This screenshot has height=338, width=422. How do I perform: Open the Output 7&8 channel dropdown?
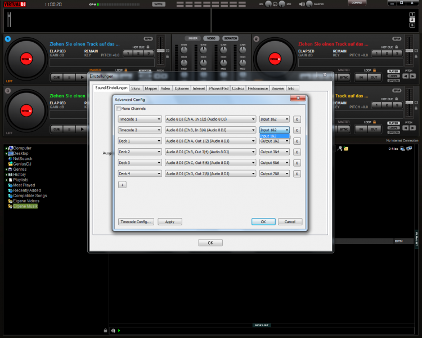(275, 174)
